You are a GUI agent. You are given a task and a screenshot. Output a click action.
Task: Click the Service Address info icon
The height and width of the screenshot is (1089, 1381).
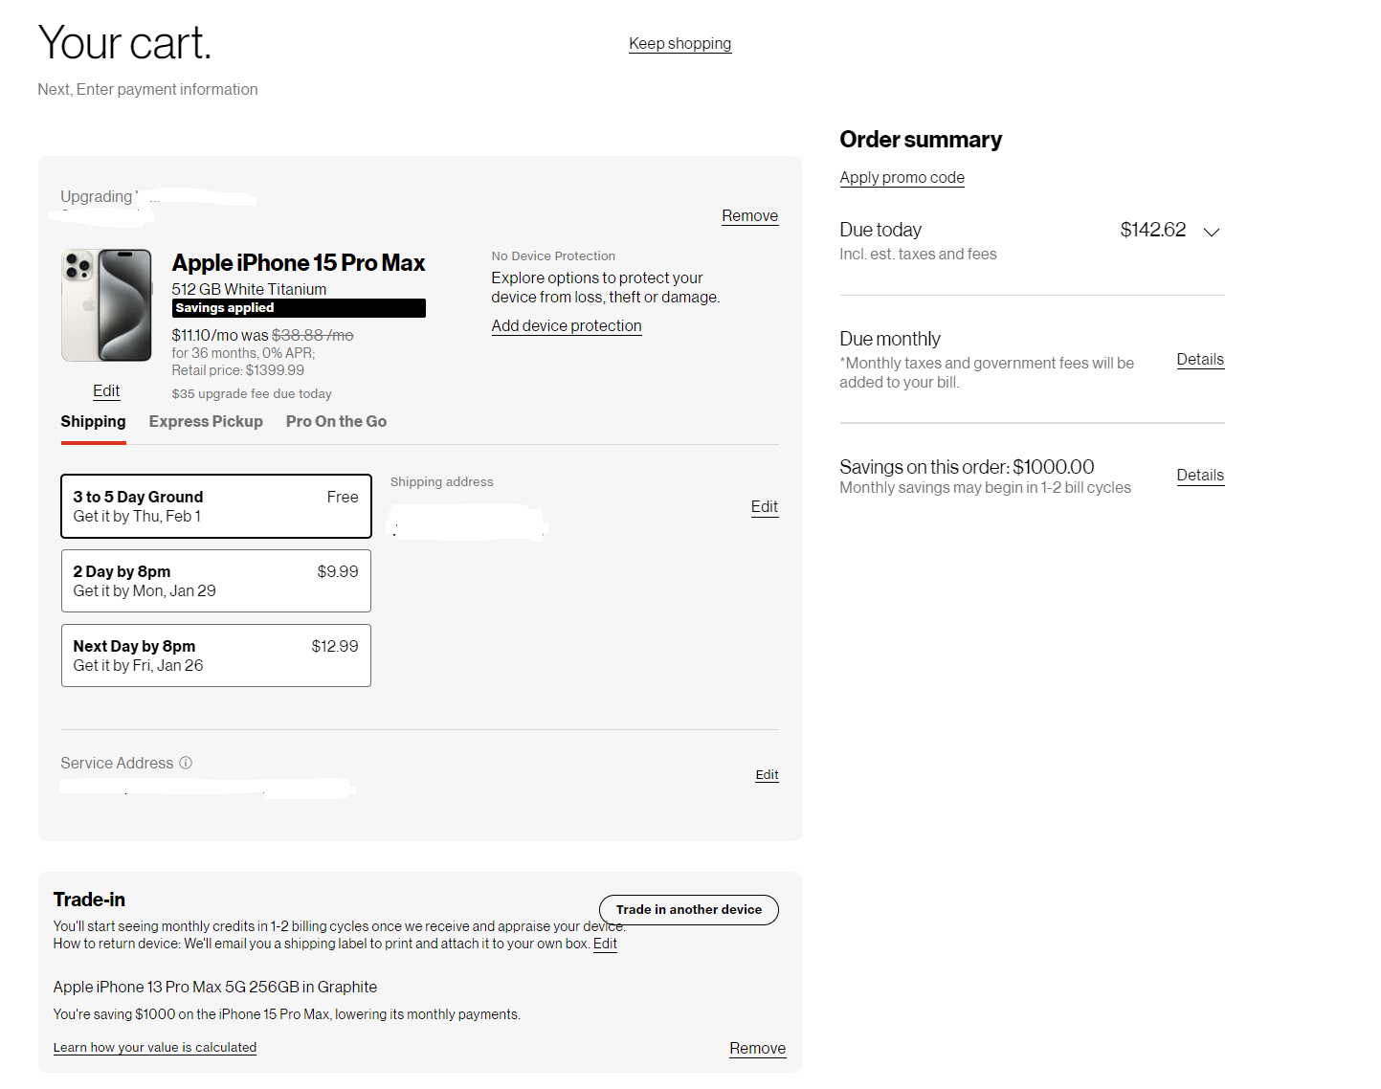(186, 763)
